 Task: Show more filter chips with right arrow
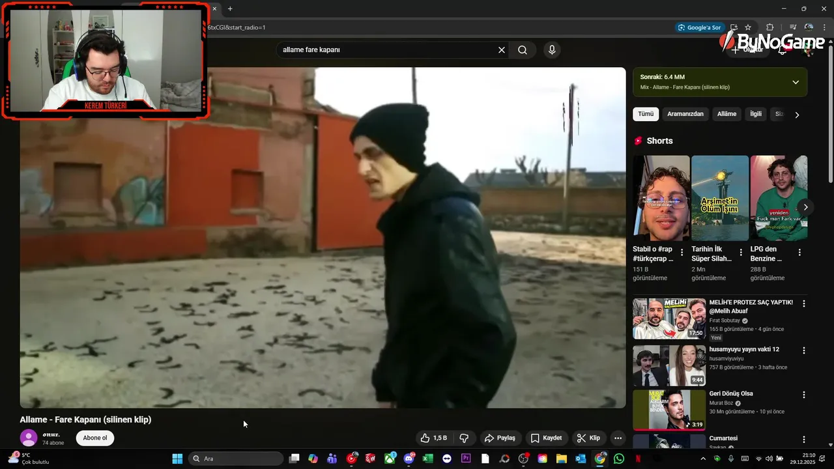click(797, 115)
